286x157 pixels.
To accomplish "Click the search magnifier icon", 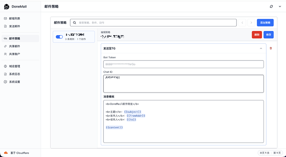I will point(75,23).
